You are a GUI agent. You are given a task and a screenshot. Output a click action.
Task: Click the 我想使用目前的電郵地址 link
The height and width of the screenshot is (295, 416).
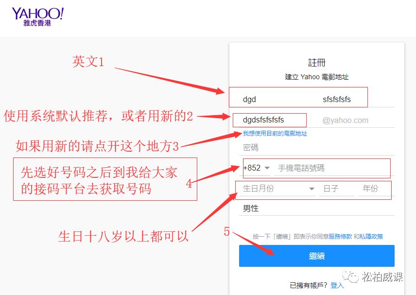tap(275, 134)
